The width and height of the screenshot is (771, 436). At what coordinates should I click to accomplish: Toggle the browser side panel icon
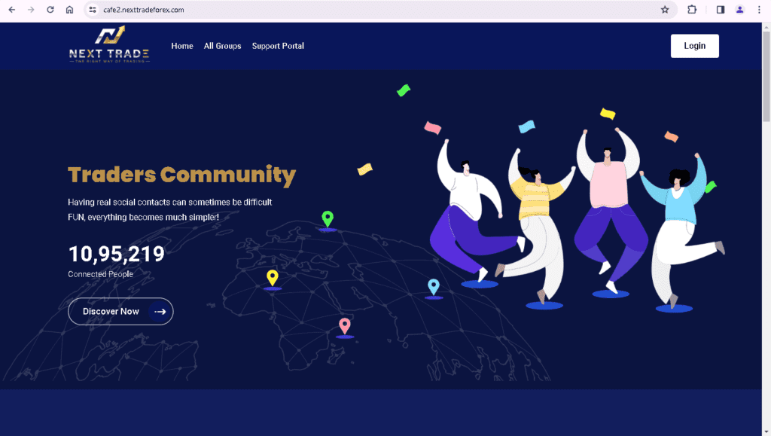click(721, 10)
